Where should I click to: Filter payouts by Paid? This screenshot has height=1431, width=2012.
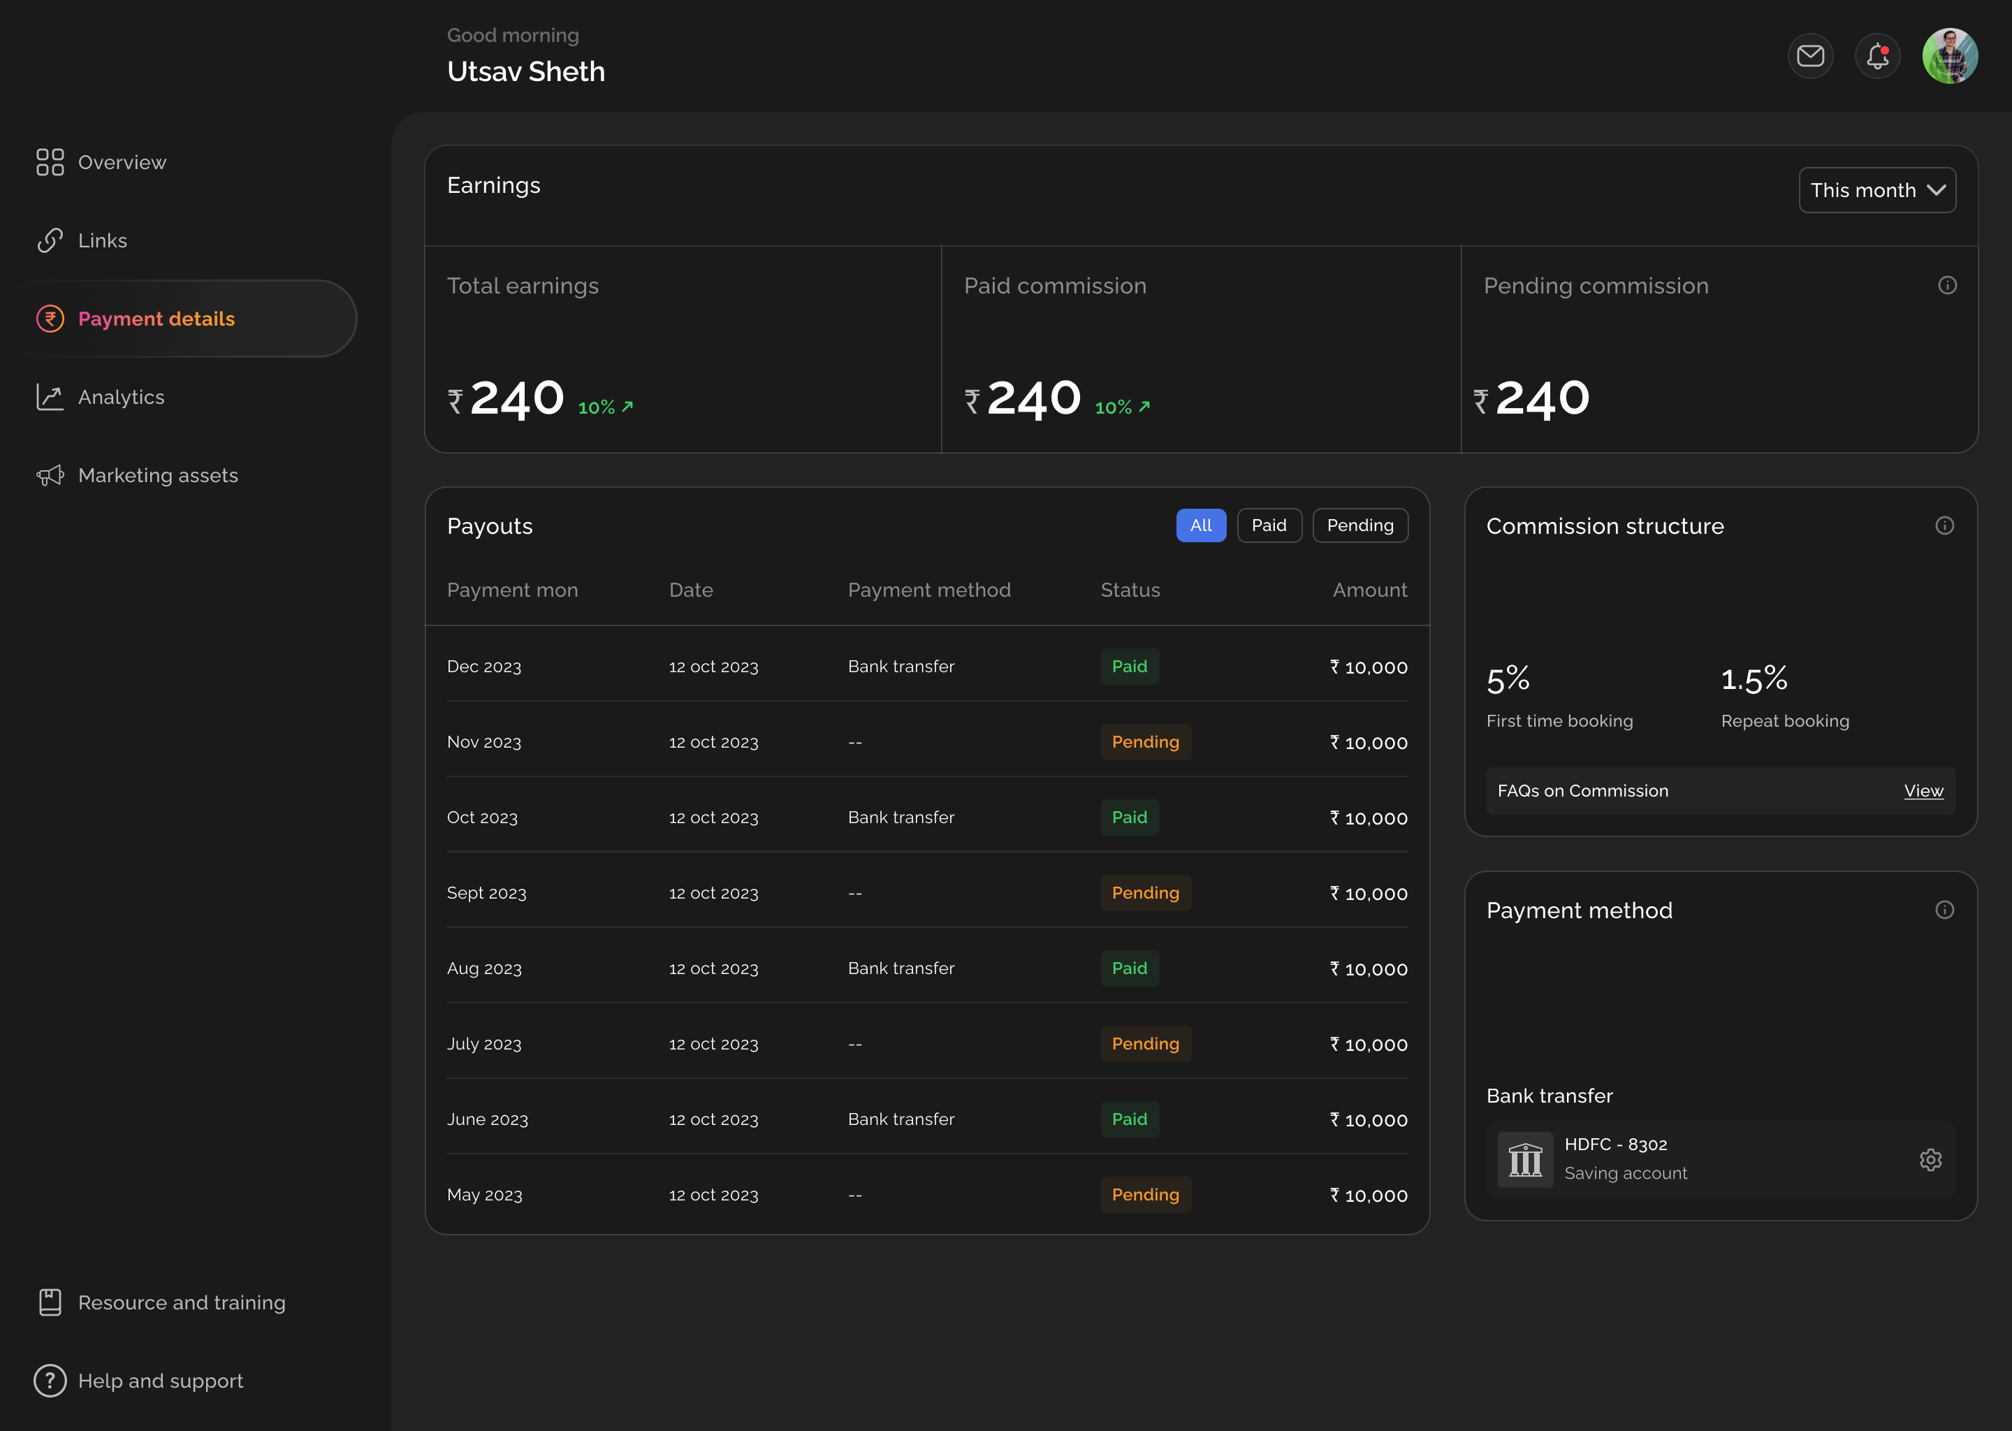1269,526
